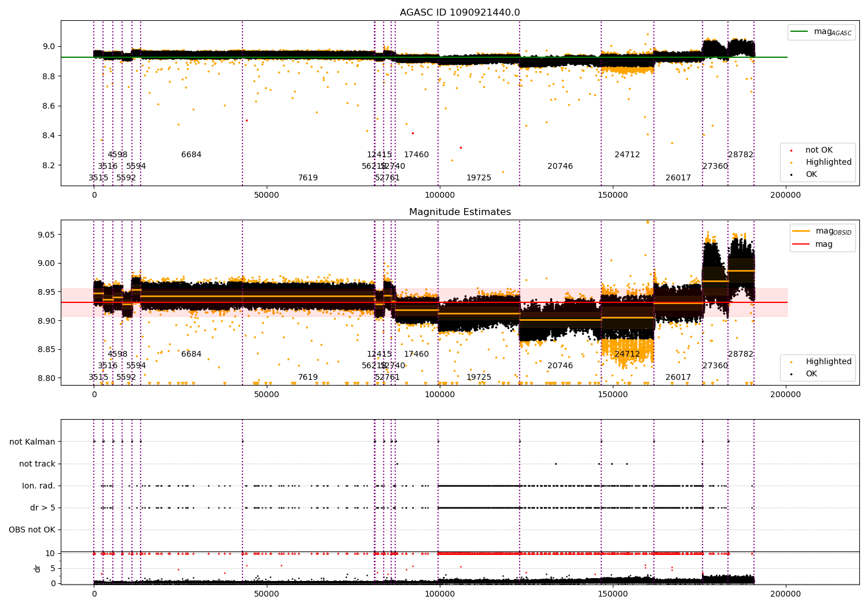Click obsid label 19725 in middle panel
Screen dimensions: 868x607
[x=479, y=377]
